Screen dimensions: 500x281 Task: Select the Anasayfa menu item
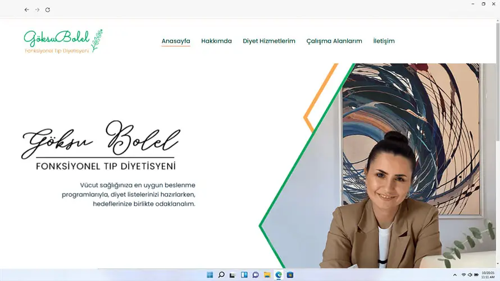pyautogui.click(x=176, y=41)
